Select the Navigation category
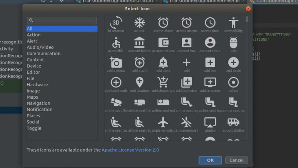Image resolution: width=298 pixels, height=168 pixels. pos(62,103)
